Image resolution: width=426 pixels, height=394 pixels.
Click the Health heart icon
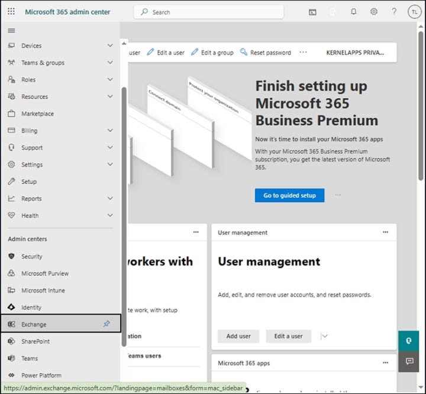tap(11, 215)
